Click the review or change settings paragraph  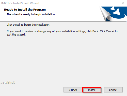tap(62, 33)
